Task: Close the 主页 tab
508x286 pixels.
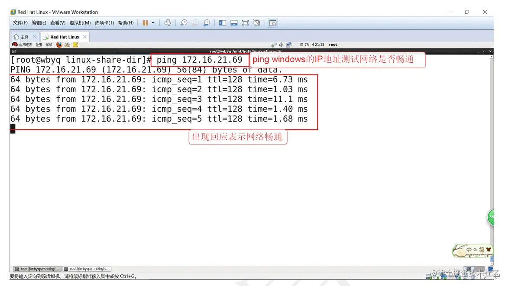Action: (35, 36)
